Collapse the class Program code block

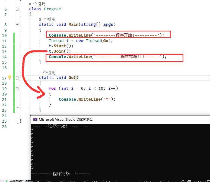pos(17,9)
